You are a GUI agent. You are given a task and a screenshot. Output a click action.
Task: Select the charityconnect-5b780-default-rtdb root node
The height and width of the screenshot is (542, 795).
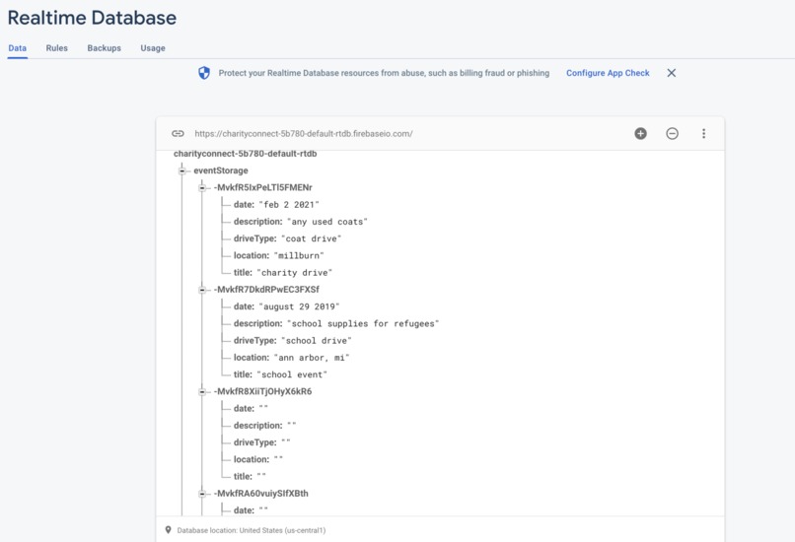(245, 154)
